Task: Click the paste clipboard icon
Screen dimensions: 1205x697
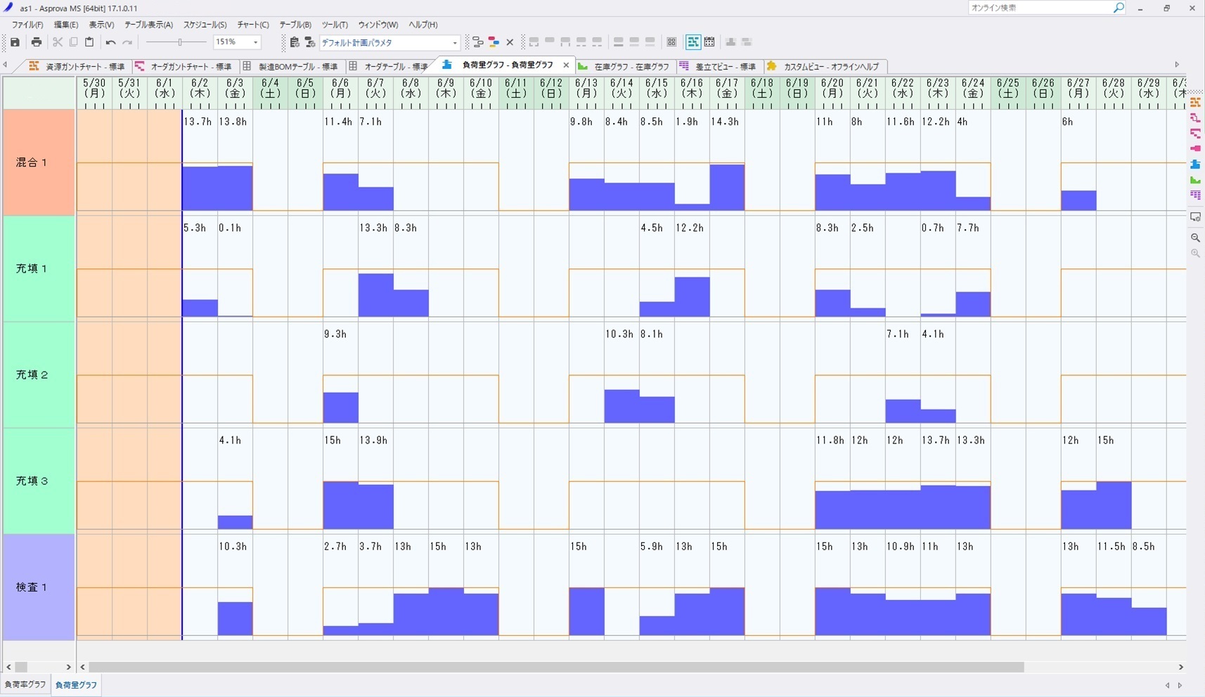Action: (89, 42)
